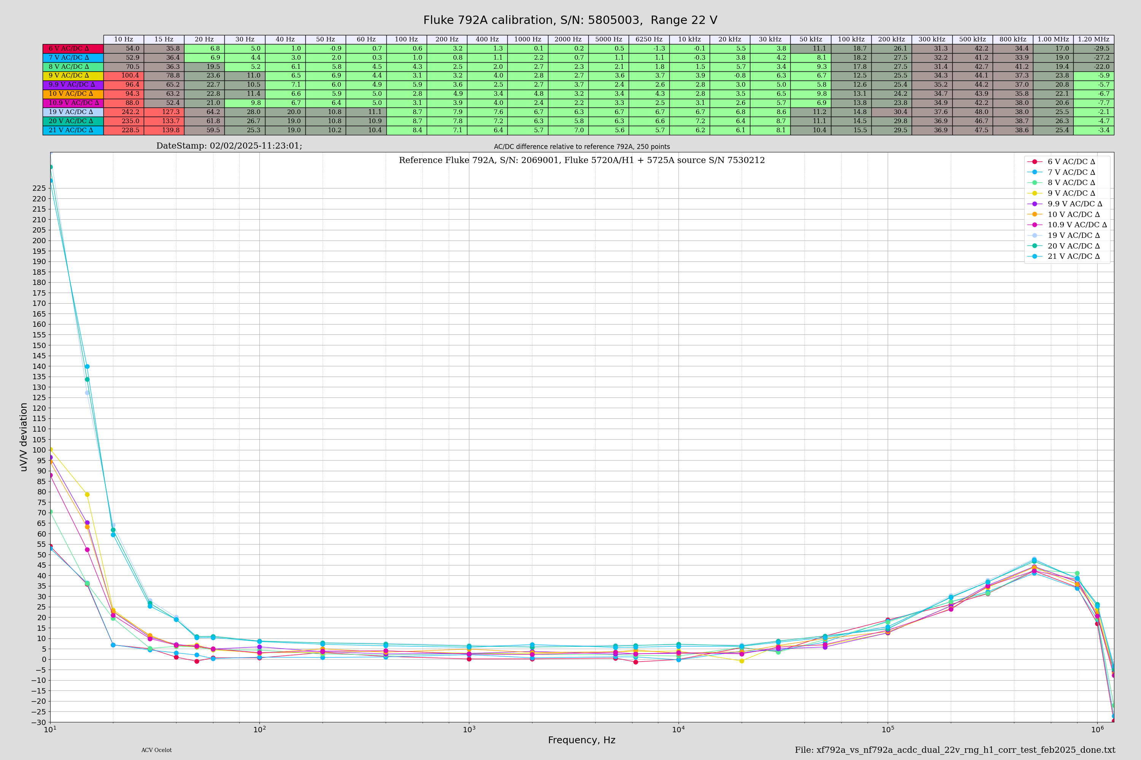Click the red '6 V AC/DC Δ' table row label

[73, 49]
